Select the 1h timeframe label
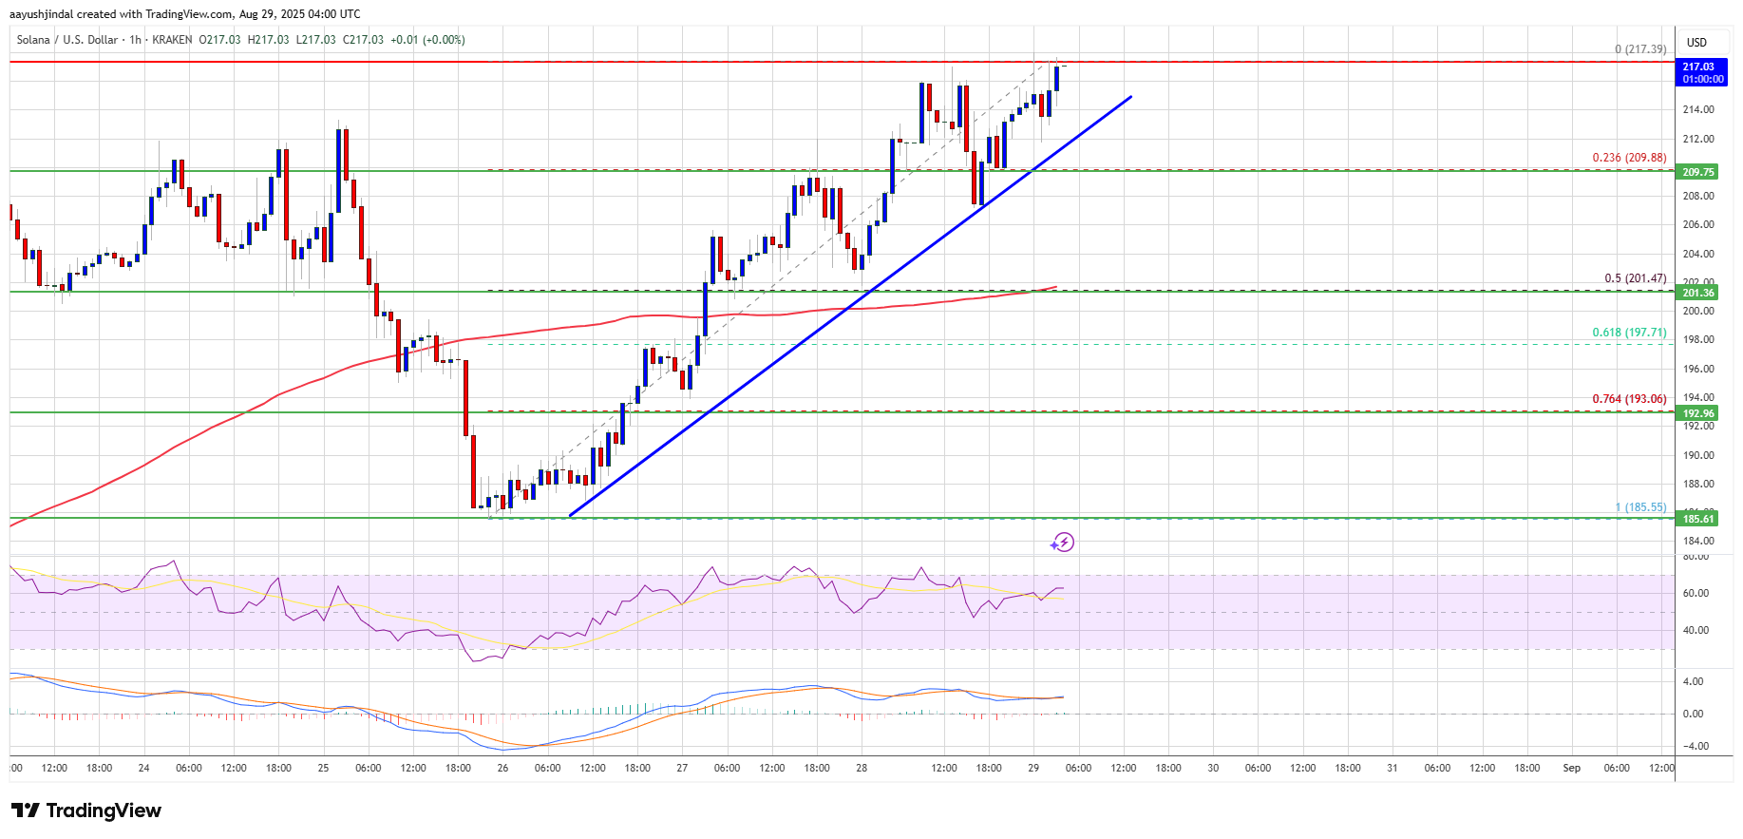Screen dimensions: 1743x839 coord(135,40)
